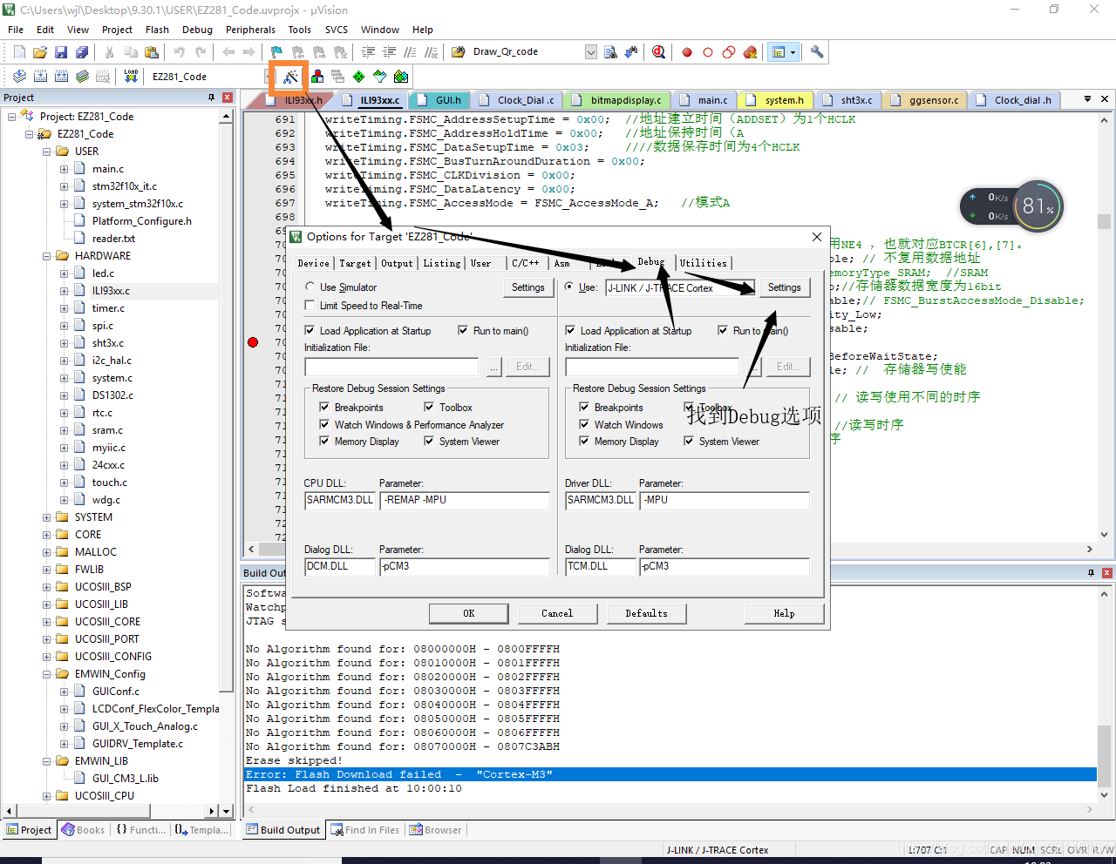This screenshot has width=1116, height=864.
Task: Open the Utilities tab in Options dialog
Action: coord(704,263)
